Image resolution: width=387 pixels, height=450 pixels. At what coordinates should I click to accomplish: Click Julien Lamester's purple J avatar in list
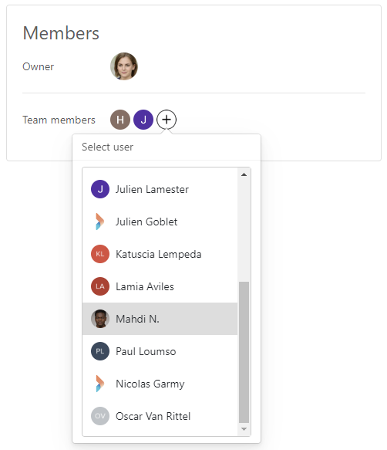(100, 189)
